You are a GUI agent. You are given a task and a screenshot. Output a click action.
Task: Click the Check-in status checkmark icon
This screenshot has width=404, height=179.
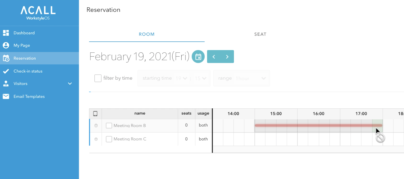(6, 71)
